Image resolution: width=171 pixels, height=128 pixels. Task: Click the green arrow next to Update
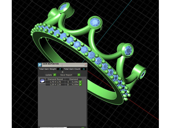(55, 75)
